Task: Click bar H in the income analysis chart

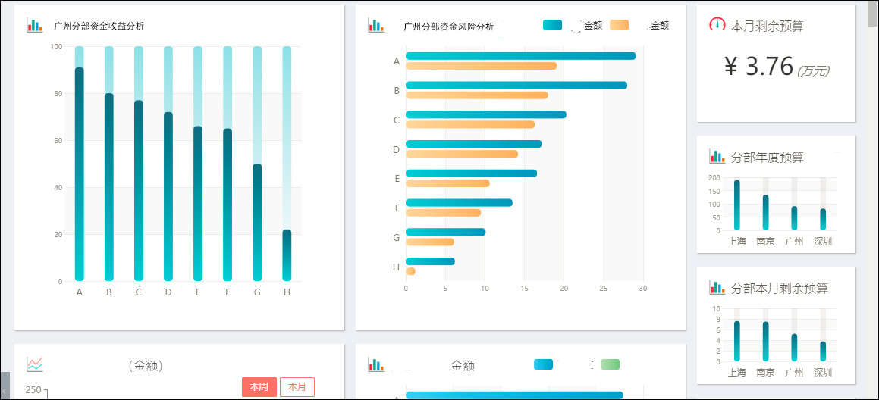Action: click(287, 255)
